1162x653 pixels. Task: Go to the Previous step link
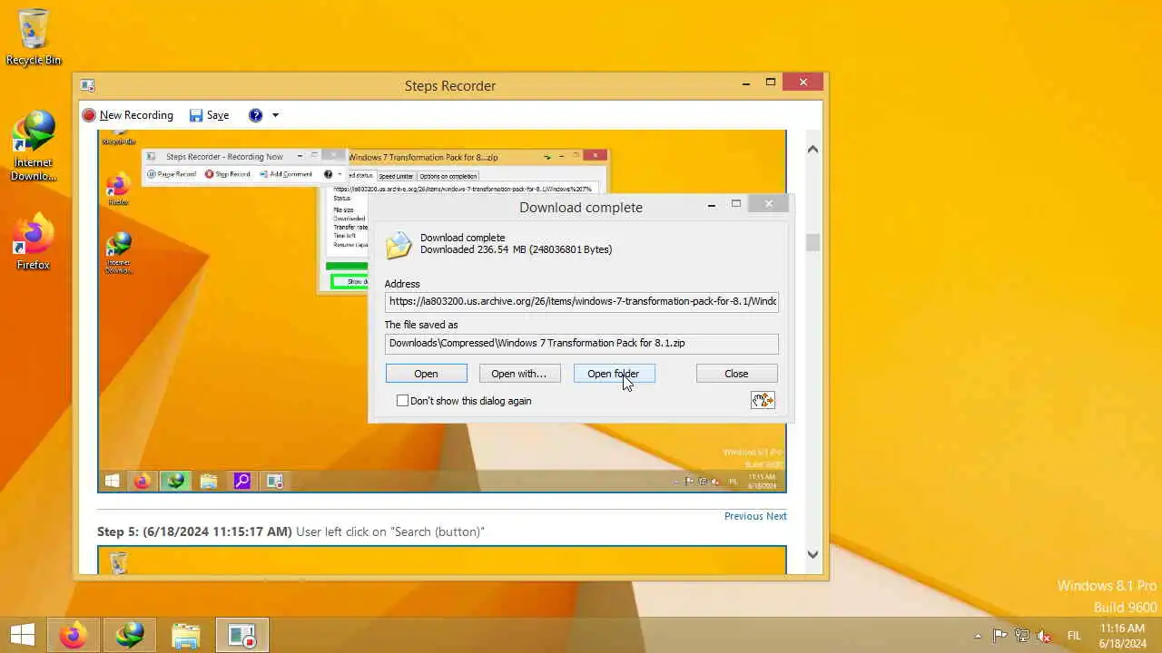743,516
